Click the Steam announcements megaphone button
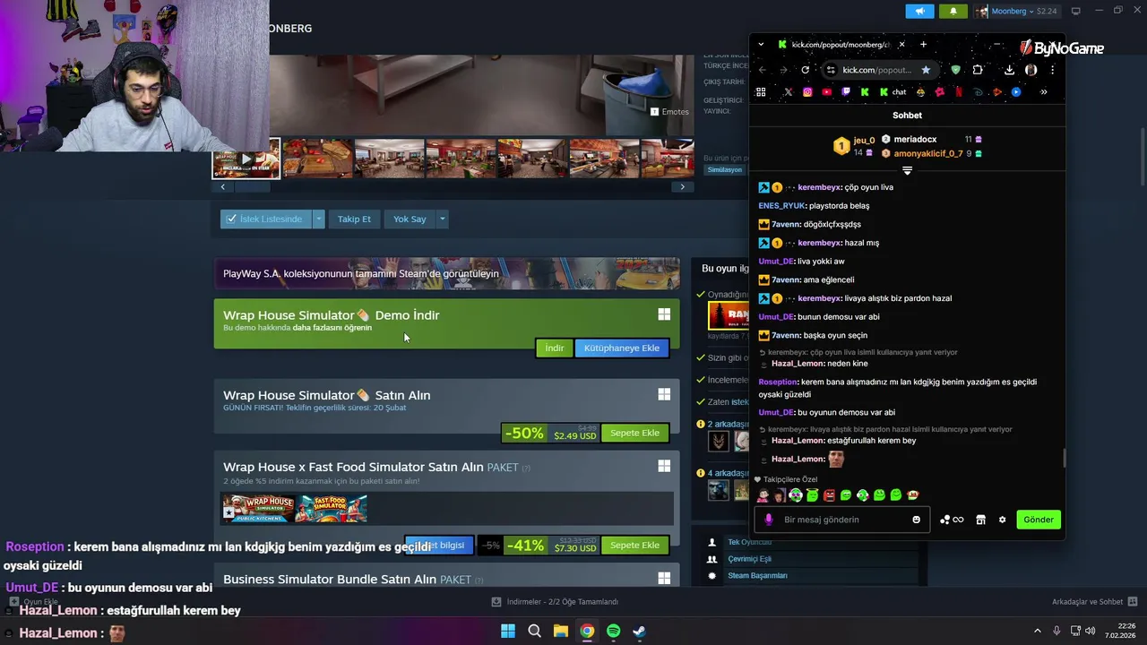This screenshot has height=645, width=1147. pos(919,11)
